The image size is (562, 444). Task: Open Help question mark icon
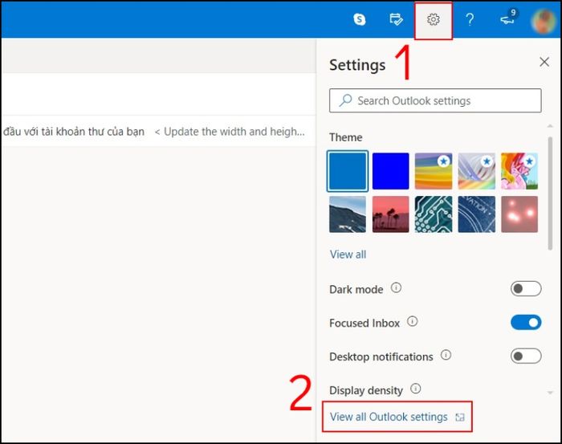(x=470, y=19)
